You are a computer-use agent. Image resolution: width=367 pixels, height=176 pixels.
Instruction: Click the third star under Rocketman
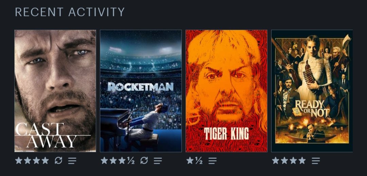[122, 160]
